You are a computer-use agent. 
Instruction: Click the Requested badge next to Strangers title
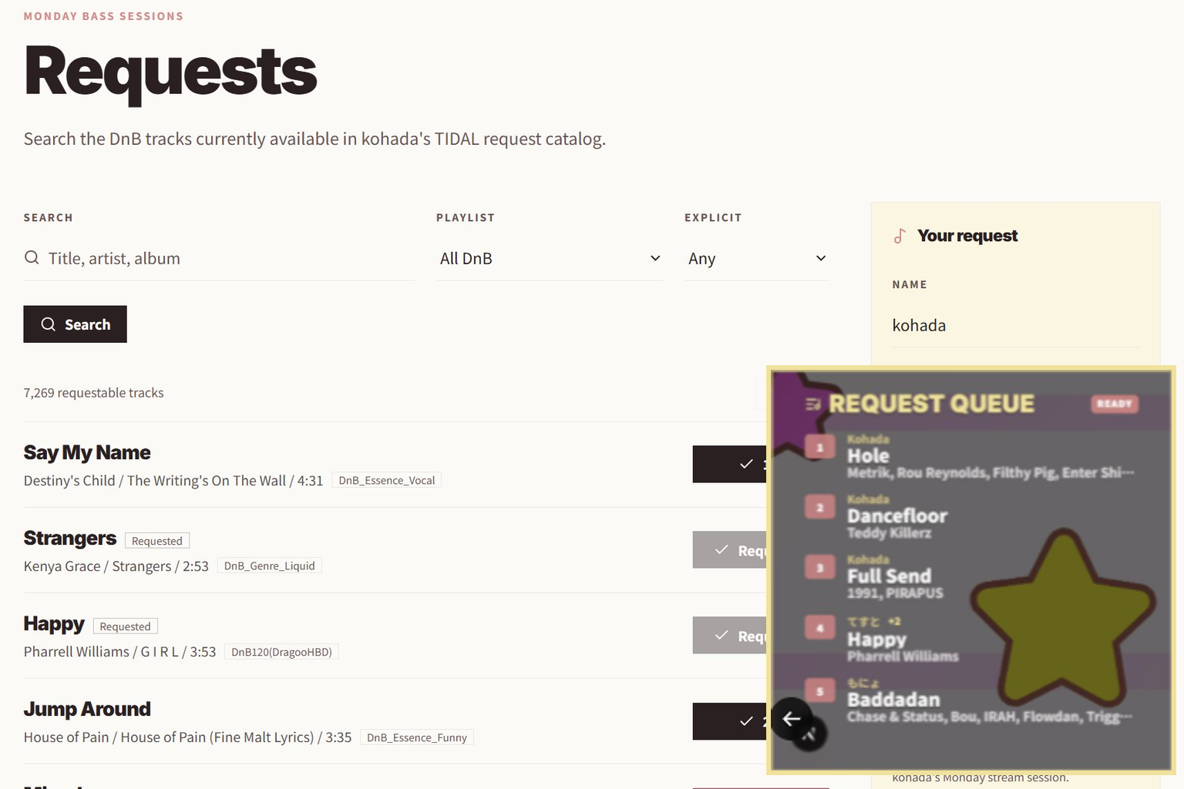tap(157, 541)
